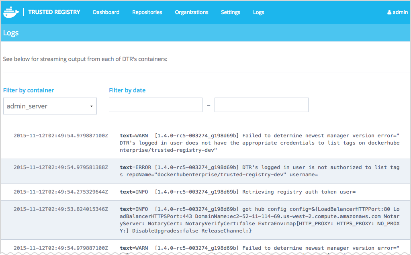Focus the end date filter field
This screenshot has height=255, width=411.
261,105
